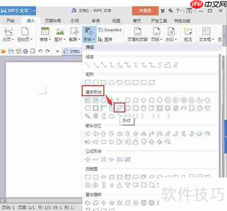This screenshot has width=227, height=211.
Task: Click the open folder icon in quick toolbar
Action: click(x=3, y=52)
